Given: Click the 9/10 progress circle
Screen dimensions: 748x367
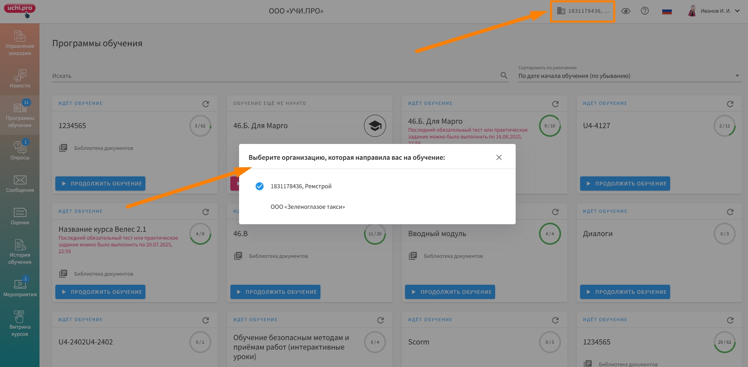Looking at the screenshot, I should pos(550,126).
